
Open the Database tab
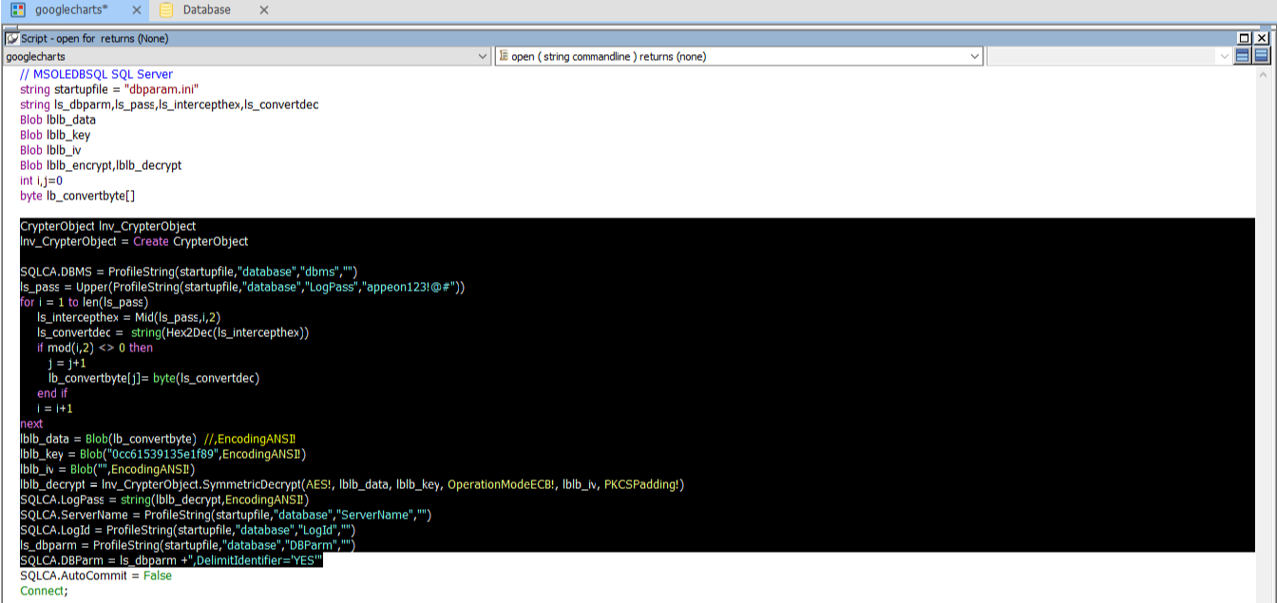point(206,10)
